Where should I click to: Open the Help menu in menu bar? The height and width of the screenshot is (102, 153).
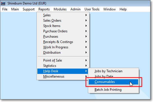tap(123, 9)
